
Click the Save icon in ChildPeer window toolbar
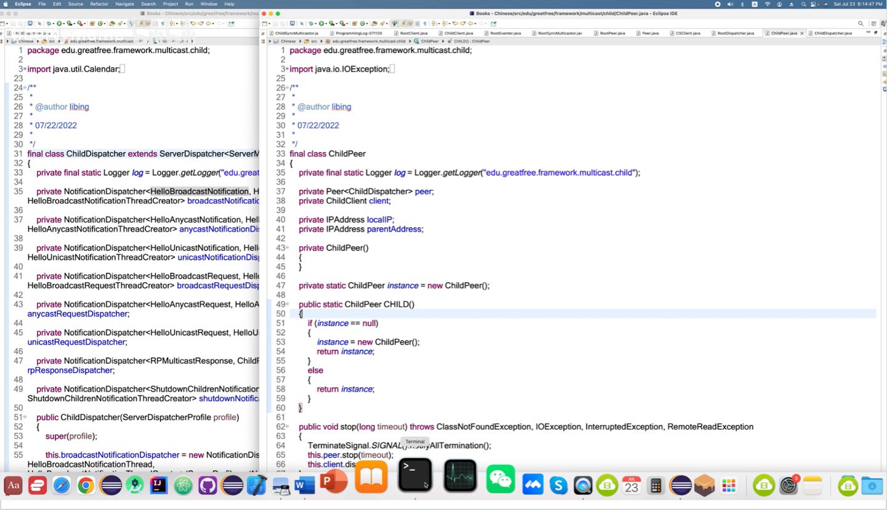pyautogui.click(x=275, y=23)
